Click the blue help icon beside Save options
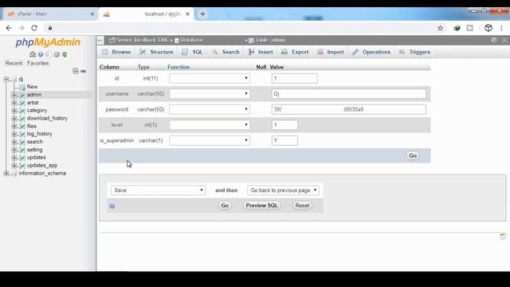Image resolution: width=510 pixels, height=287 pixels. (x=112, y=206)
